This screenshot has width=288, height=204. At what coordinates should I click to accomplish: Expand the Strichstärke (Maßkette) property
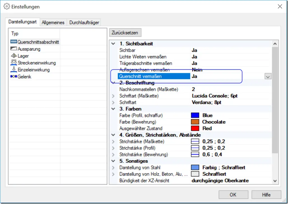coord(113,141)
